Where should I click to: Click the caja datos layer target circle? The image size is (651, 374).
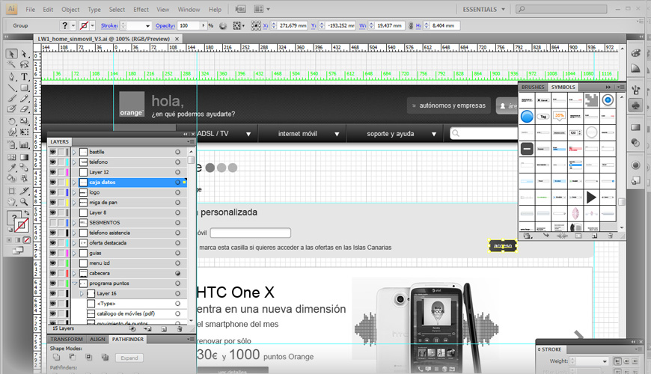point(177,183)
